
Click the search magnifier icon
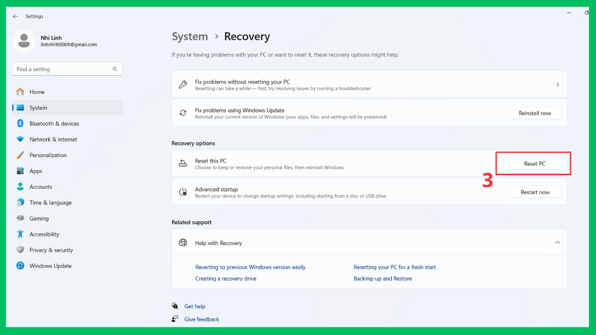point(115,69)
